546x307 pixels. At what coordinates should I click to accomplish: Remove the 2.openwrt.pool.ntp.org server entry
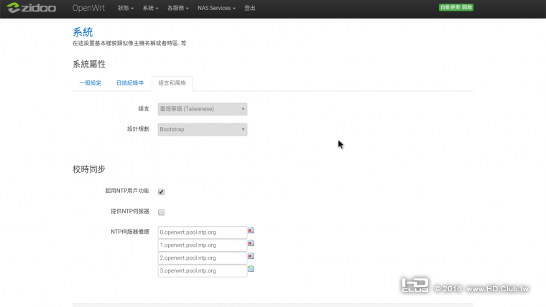[x=251, y=256]
